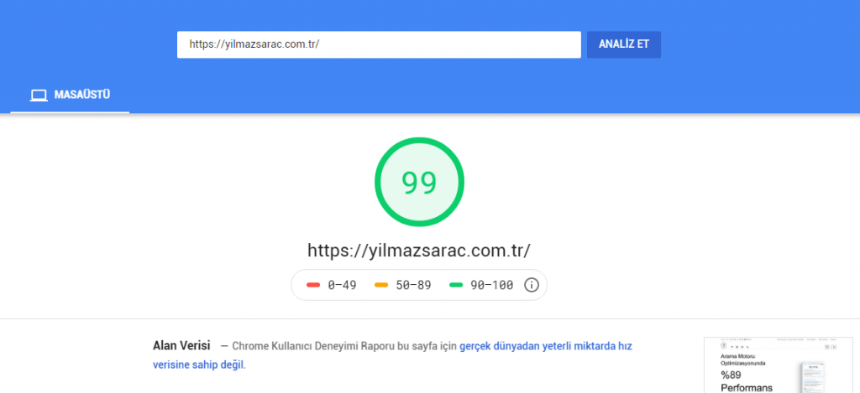Click the '0–49' range text
The width and height of the screenshot is (860, 393).
coord(343,285)
